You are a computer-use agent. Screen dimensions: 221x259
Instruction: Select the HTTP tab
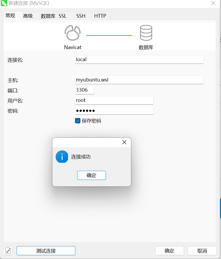point(101,16)
